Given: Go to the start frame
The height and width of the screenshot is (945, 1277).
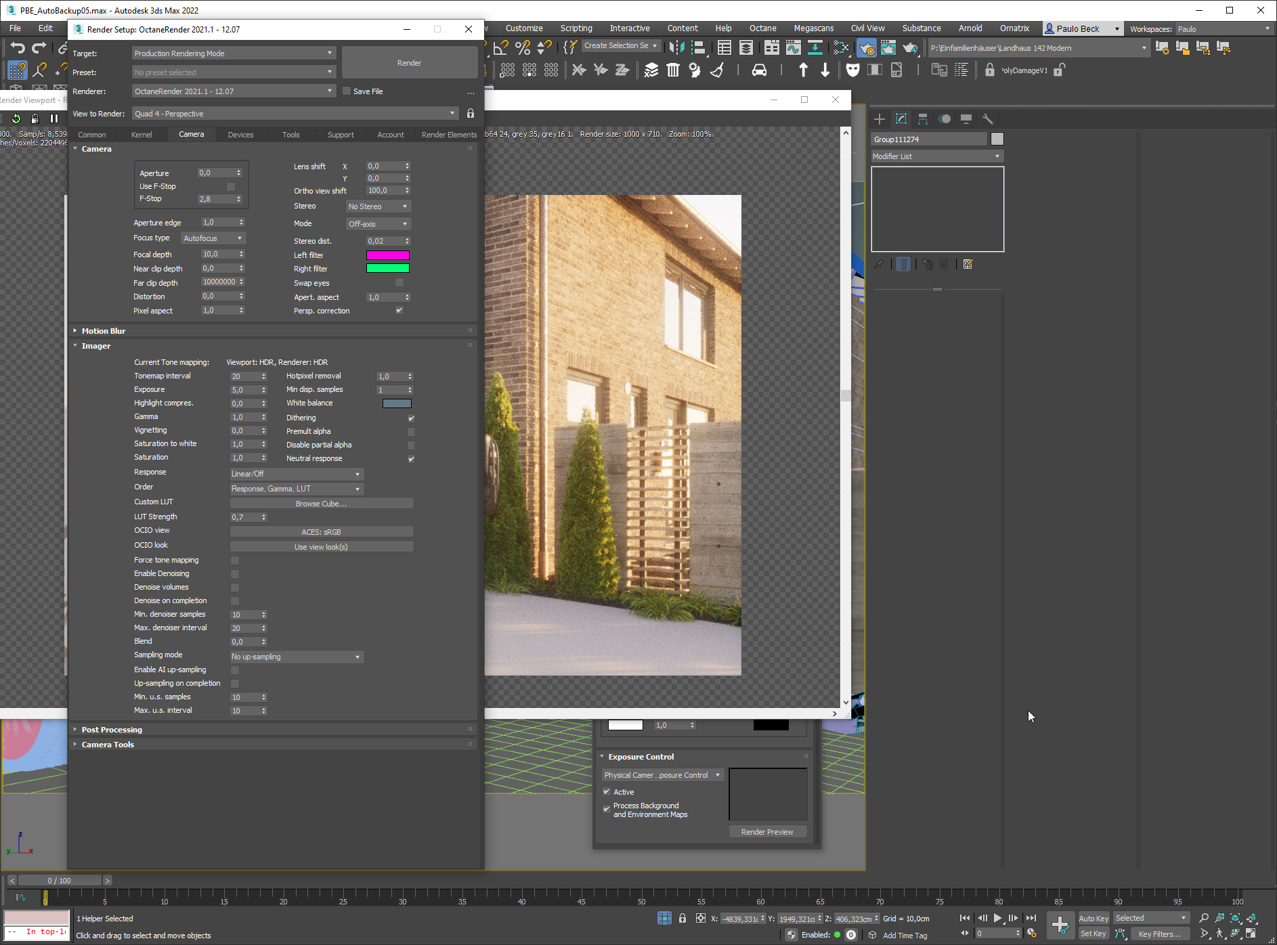Looking at the screenshot, I should pyautogui.click(x=965, y=918).
